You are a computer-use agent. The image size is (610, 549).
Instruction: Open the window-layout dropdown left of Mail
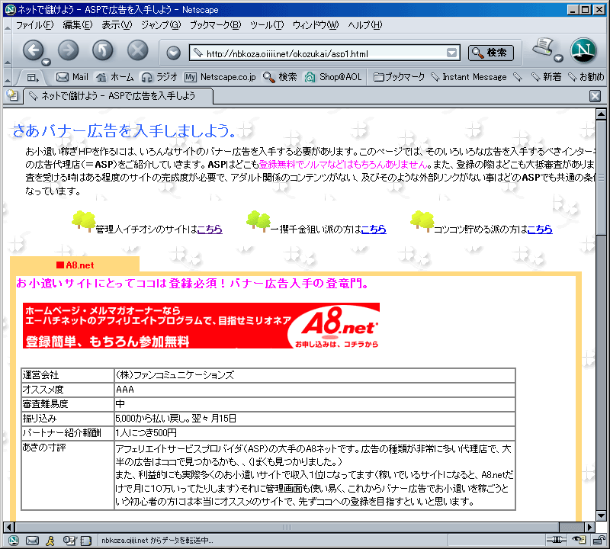click(x=33, y=78)
